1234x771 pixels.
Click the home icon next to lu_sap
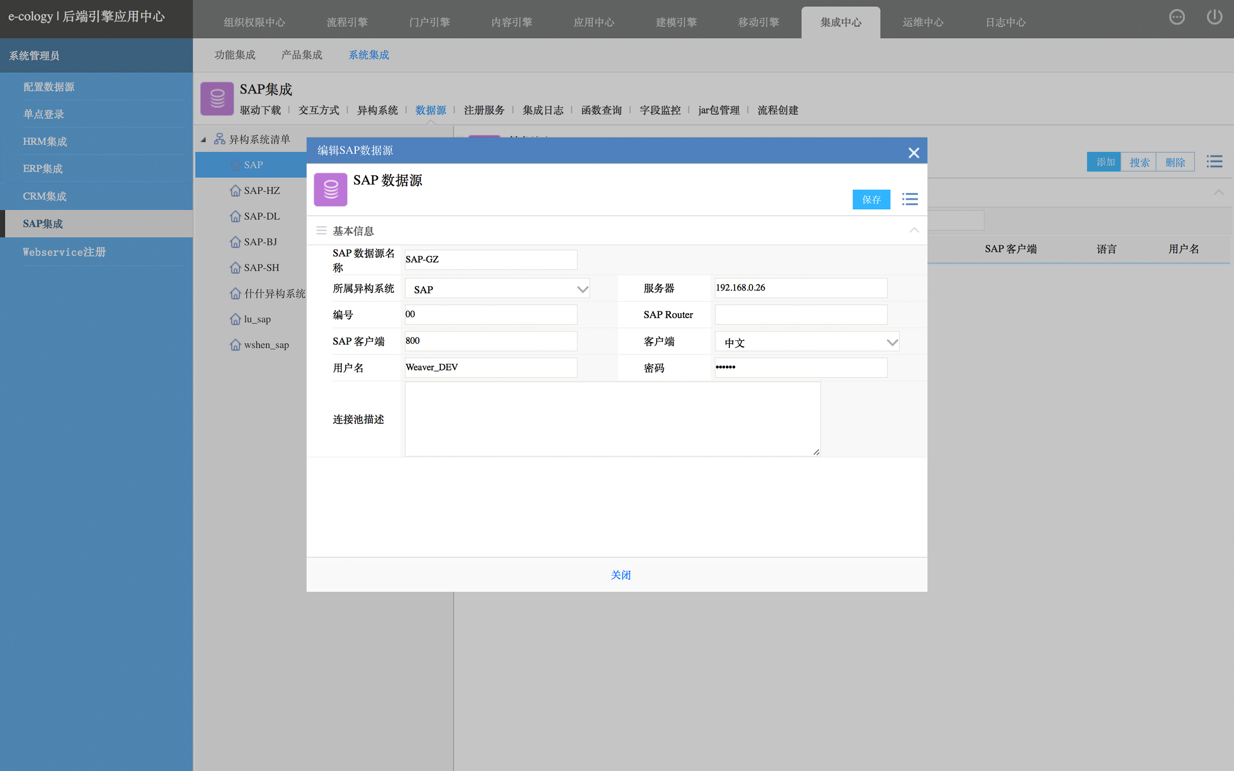[x=235, y=319]
